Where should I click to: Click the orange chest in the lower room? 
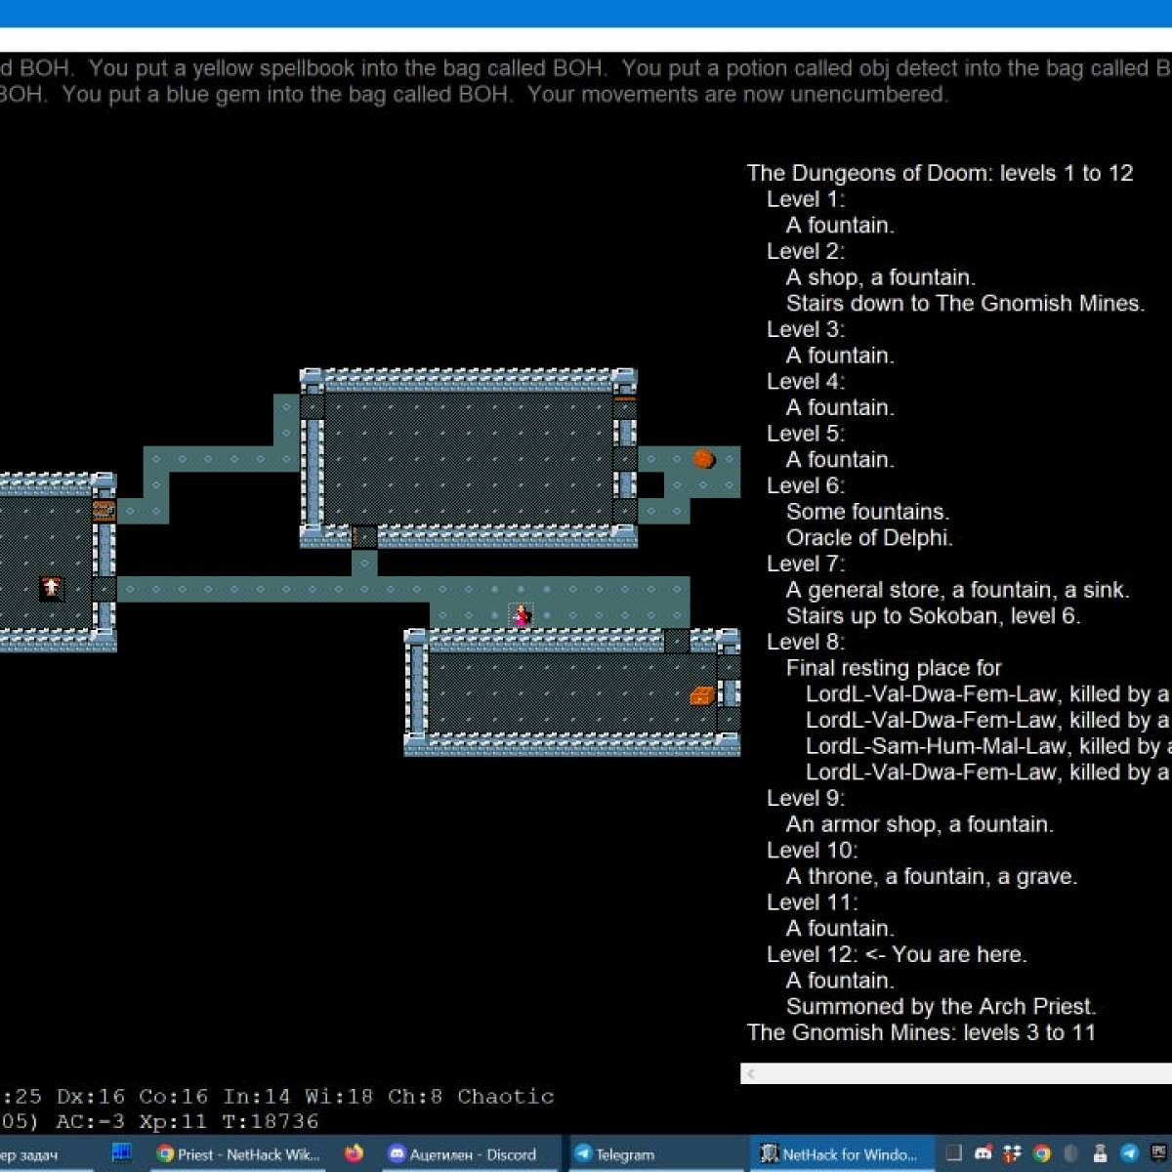702,694
